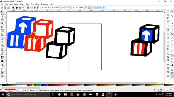Select the Paint Bucket fill tool
174x97 pixels.
point(2,72)
